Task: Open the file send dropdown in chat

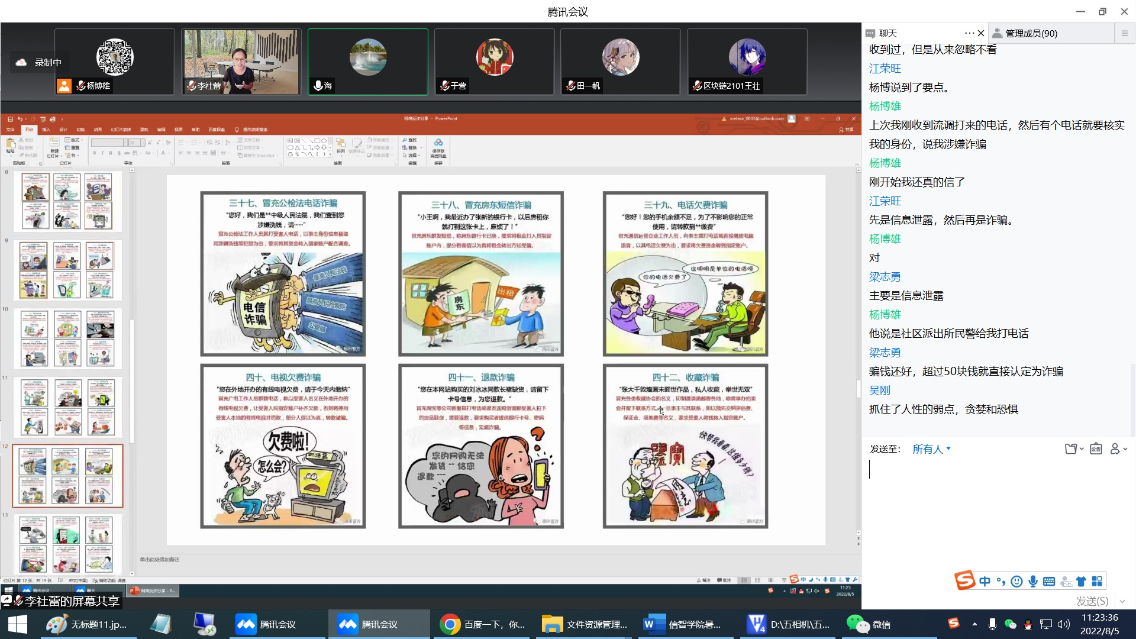Action: [1074, 449]
